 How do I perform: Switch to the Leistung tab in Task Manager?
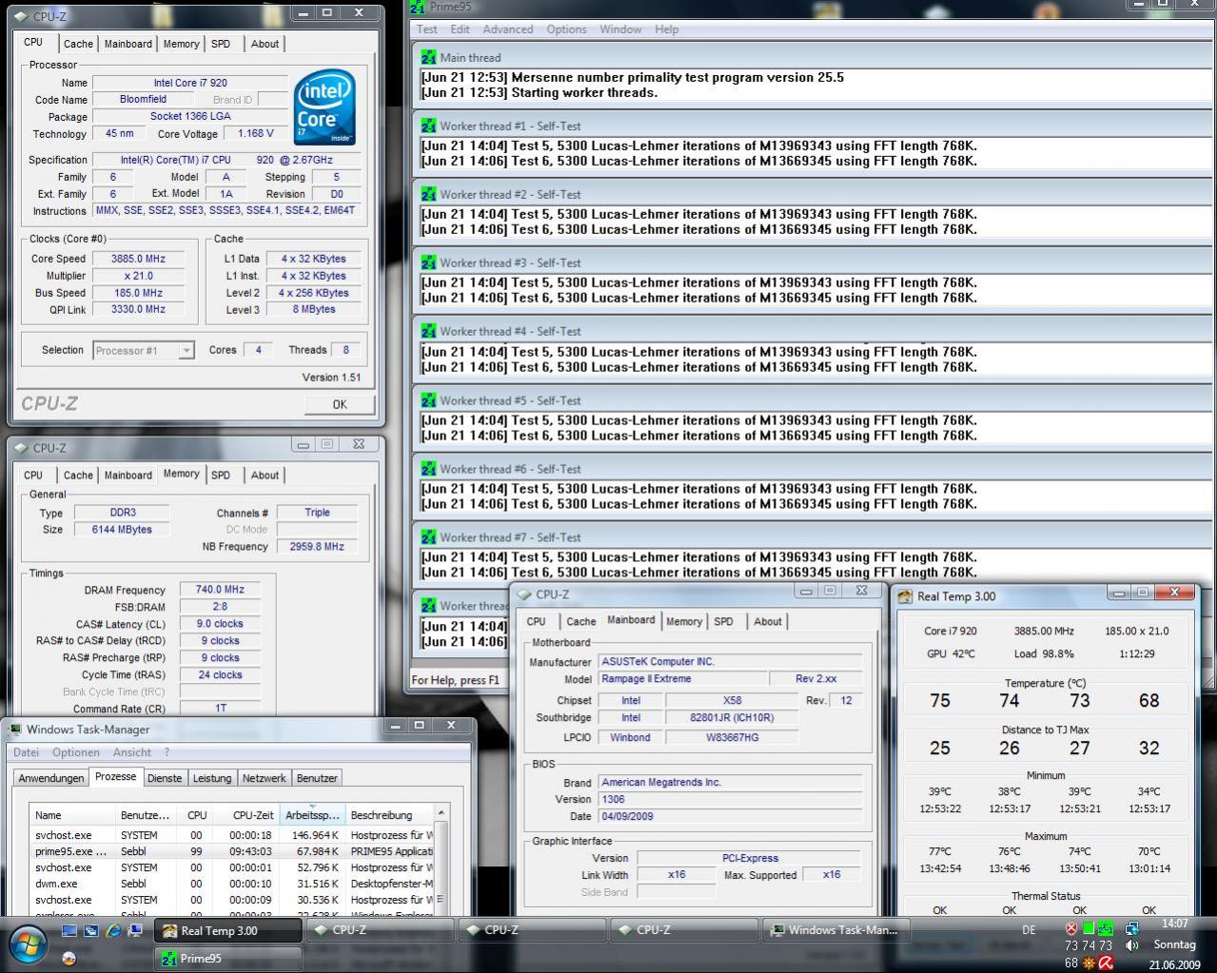click(x=211, y=778)
